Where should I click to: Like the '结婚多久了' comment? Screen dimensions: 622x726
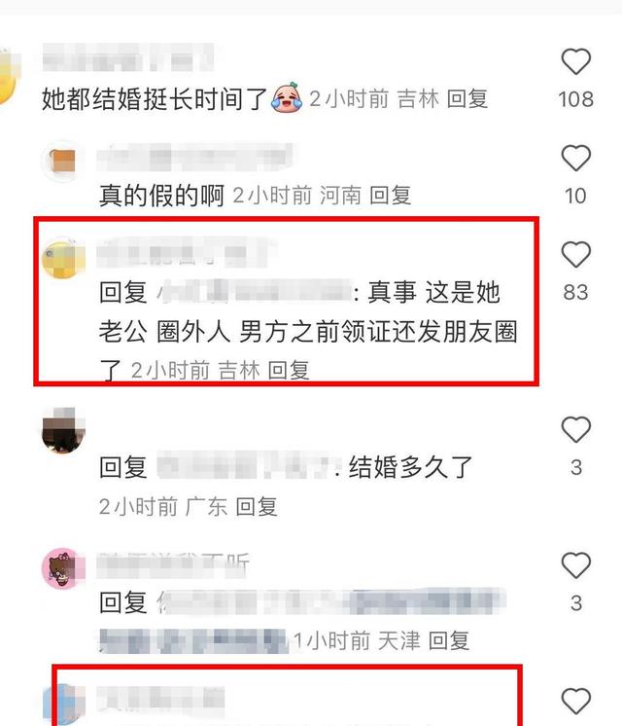pos(575,429)
